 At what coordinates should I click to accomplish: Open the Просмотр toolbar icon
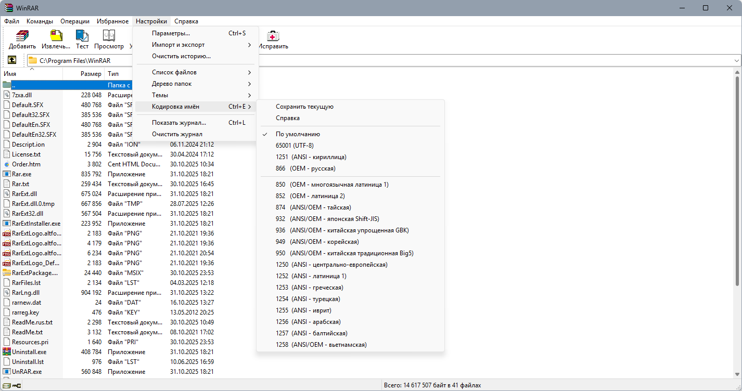click(109, 36)
